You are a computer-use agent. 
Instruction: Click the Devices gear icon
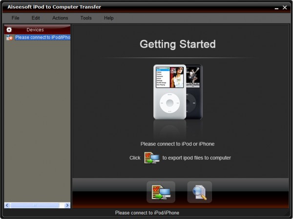pyautogui.click(x=9, y=30)
